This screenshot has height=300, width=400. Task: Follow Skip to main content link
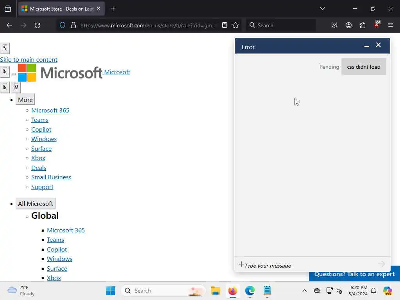click(x=29, y=60)
